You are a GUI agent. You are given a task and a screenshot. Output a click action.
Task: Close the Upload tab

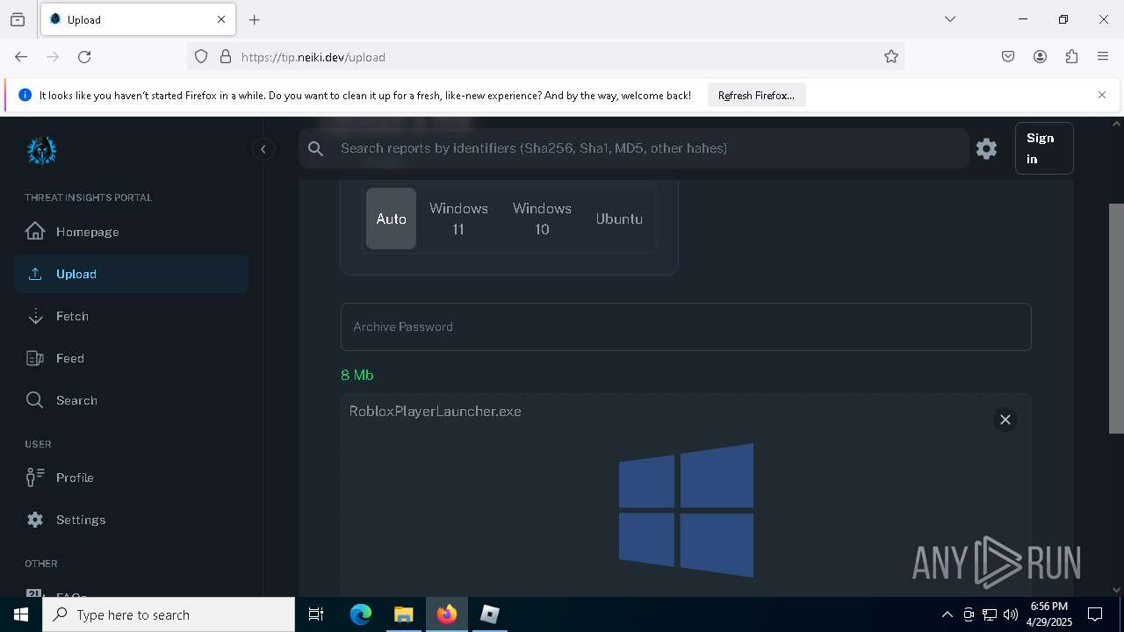(x=221, y=19)
